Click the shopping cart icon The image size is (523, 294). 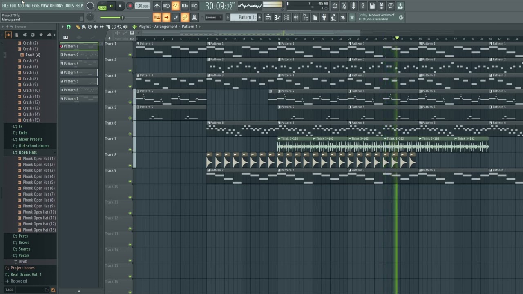coord(352,17)
